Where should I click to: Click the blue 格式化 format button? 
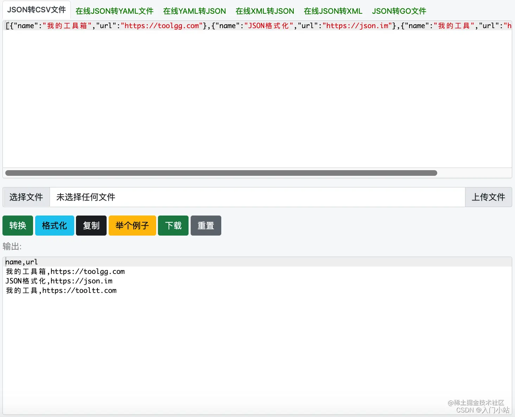click(x=55, y=225)
